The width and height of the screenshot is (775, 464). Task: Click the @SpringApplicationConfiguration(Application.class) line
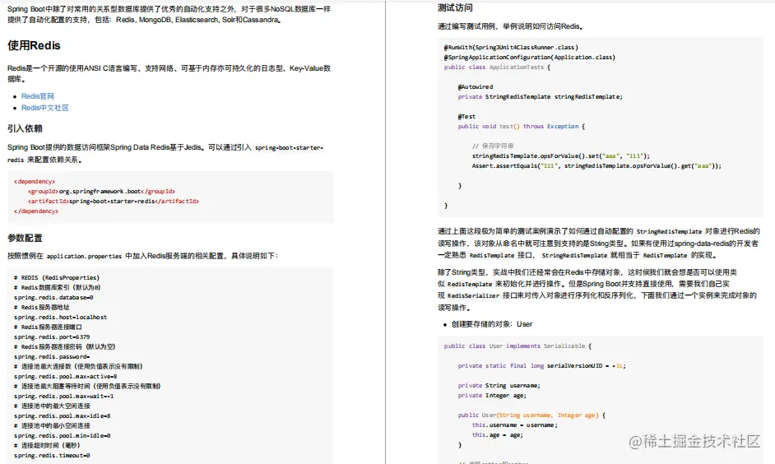click(x=530, y=58)
